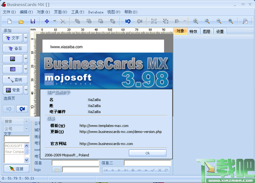Click scroll down arrow of company list
Viewport: 255px width, 183px height.
[x=26, y=160]
